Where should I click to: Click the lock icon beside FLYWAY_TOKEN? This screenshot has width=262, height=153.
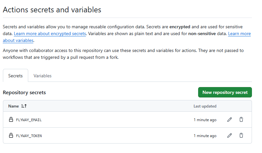[11, 135]
